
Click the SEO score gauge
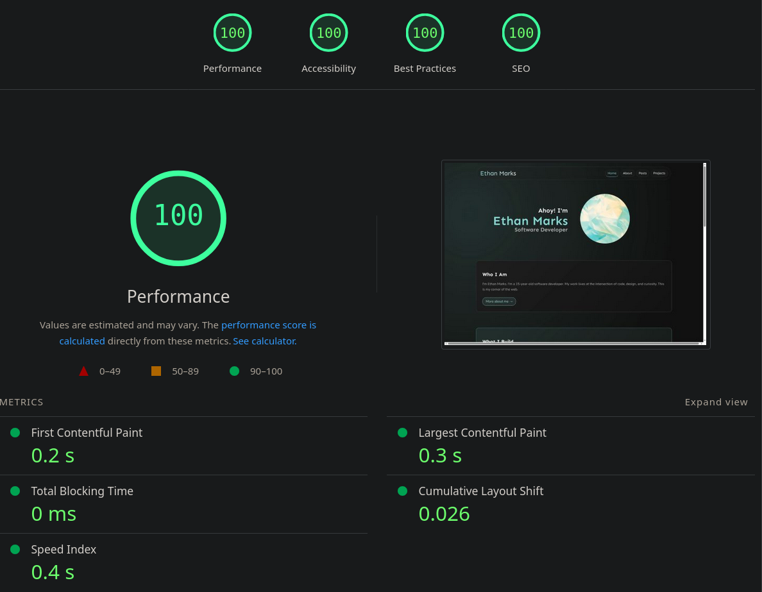pos(521,33)
